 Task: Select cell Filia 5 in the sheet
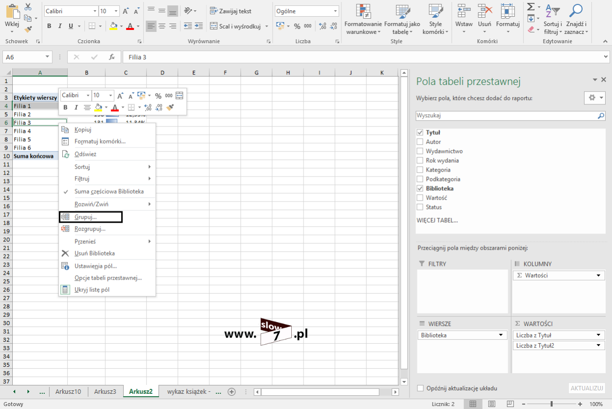pos(40,139)
